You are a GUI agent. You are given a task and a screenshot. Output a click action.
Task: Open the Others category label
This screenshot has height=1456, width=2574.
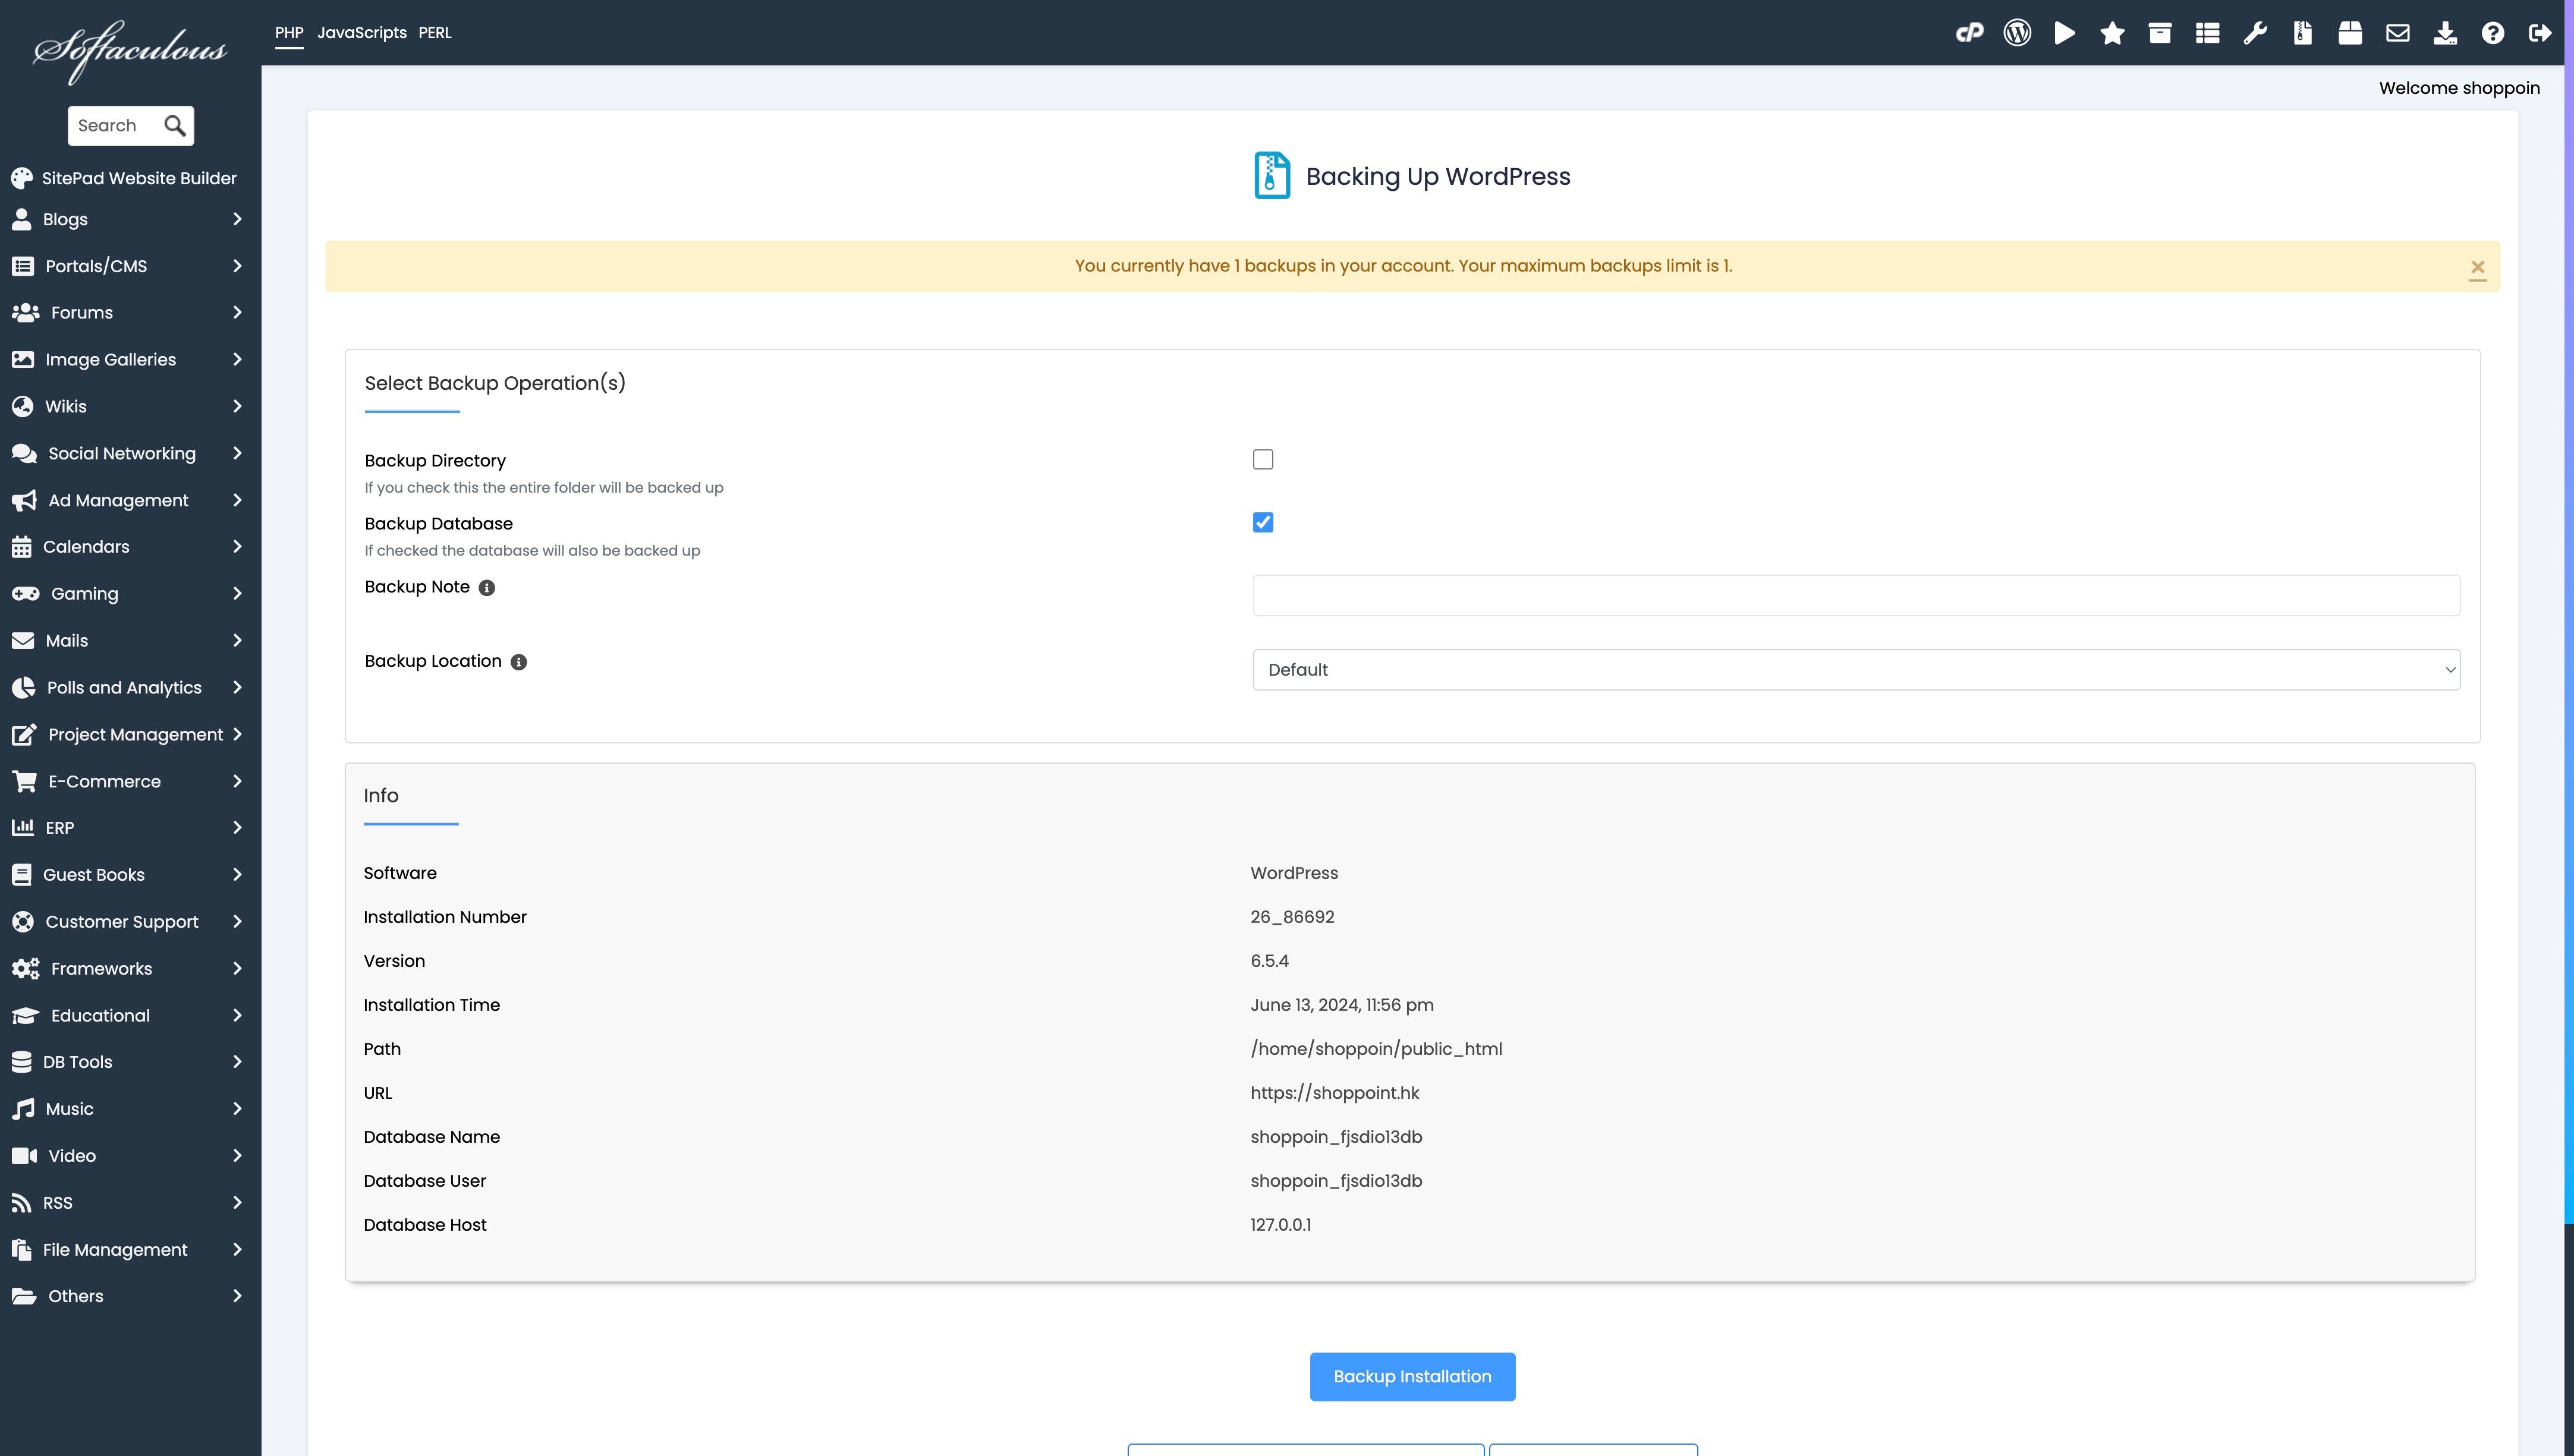coord(76,1296)
